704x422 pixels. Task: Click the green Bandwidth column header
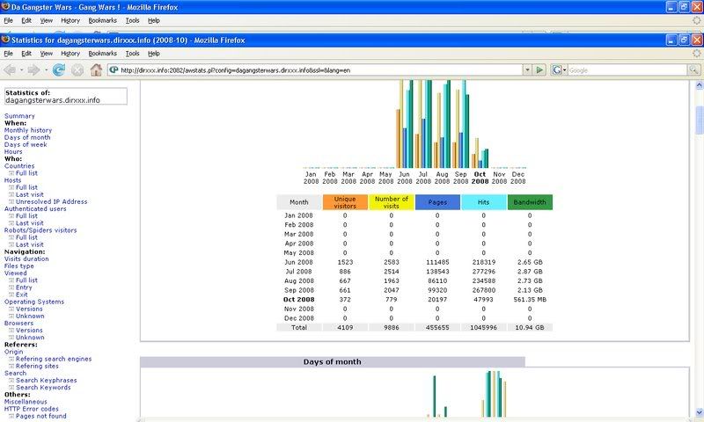[530, 202]
